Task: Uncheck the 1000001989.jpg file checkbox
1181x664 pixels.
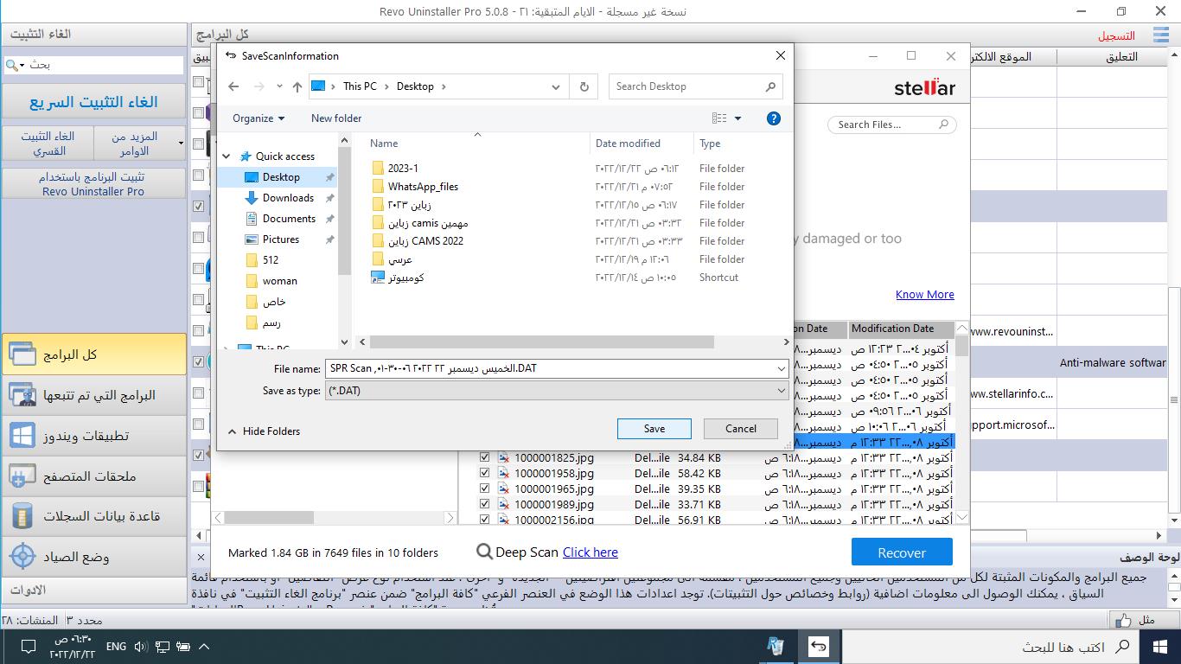Action: point(484,504)
